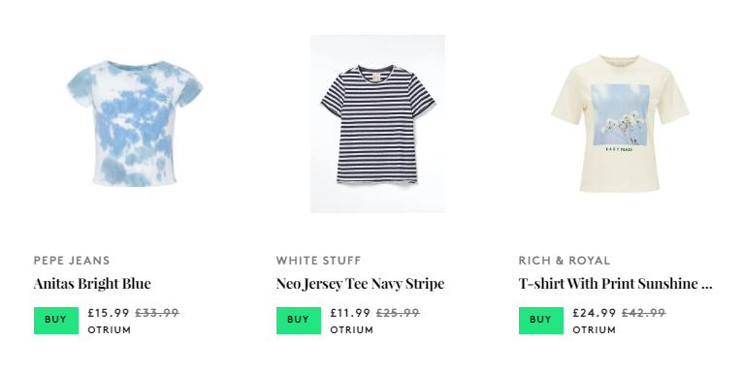The image size is (742, 372).
Task: Click the £24.99 sale price
Action: tap(595, 313)
